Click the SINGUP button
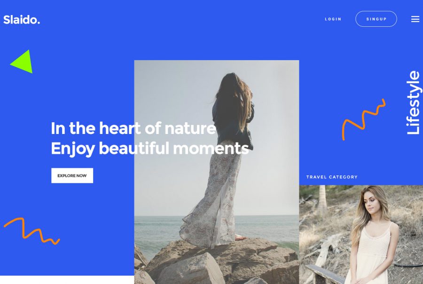 point(376,19)
